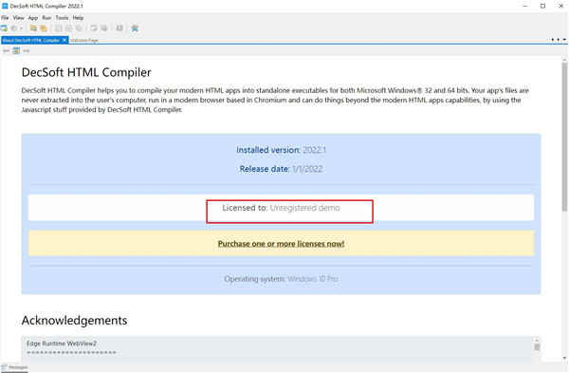Viewport: 569px width, 373px height.
Task: Open the File menu
Action: click(x=5, y=17)
